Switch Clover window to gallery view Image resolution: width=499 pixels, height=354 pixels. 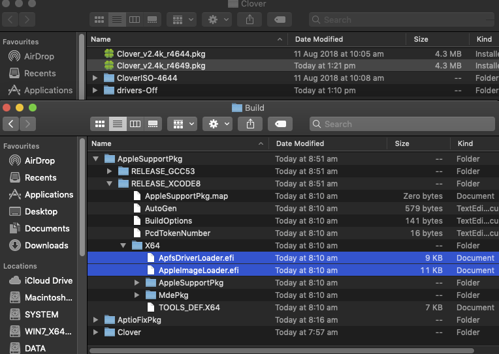click(152, 20)
